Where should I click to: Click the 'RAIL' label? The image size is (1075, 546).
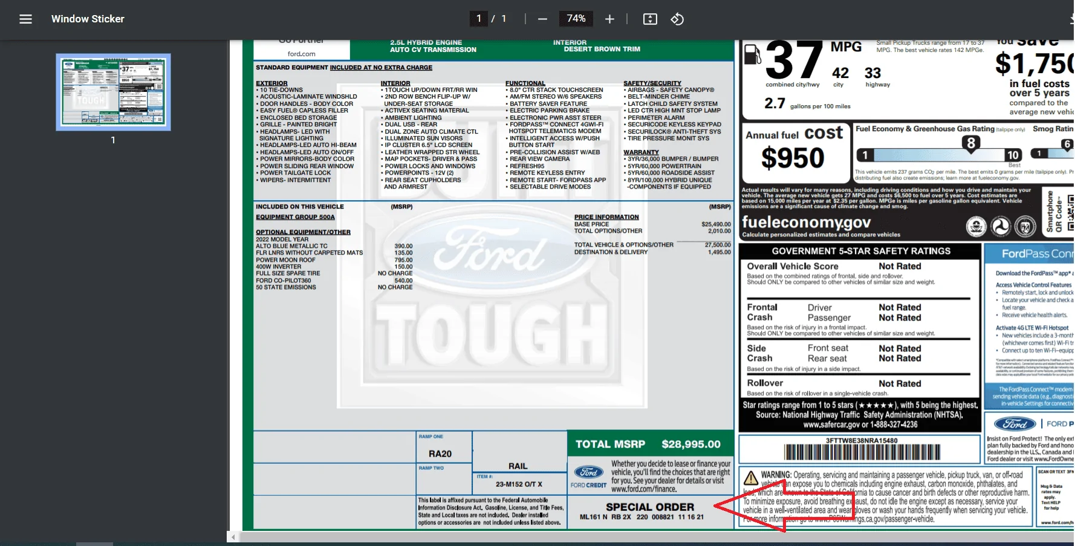tap(518, 466)
